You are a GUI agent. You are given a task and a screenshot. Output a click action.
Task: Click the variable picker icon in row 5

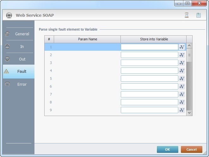click(182, 79)
